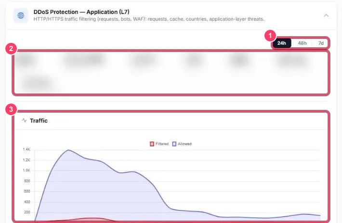Click the 1.4K y-axis label
This screenshot has width=342, height=223.
[26, 149]
